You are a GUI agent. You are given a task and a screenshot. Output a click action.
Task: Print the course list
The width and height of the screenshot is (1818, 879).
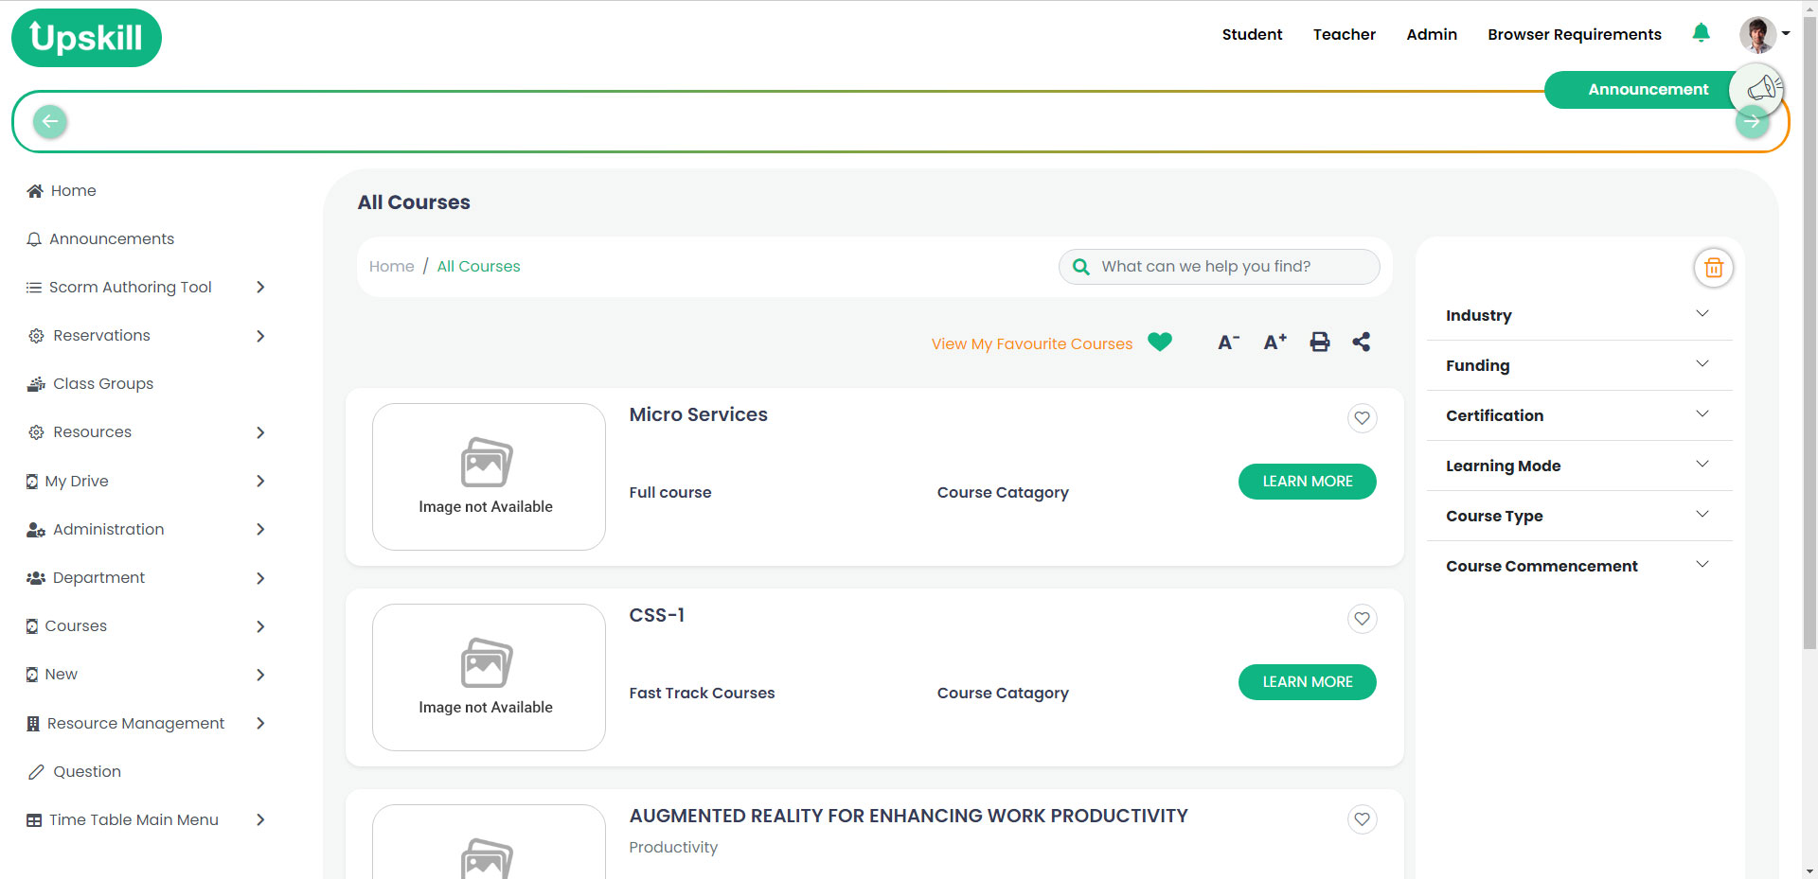[1319, 342]
